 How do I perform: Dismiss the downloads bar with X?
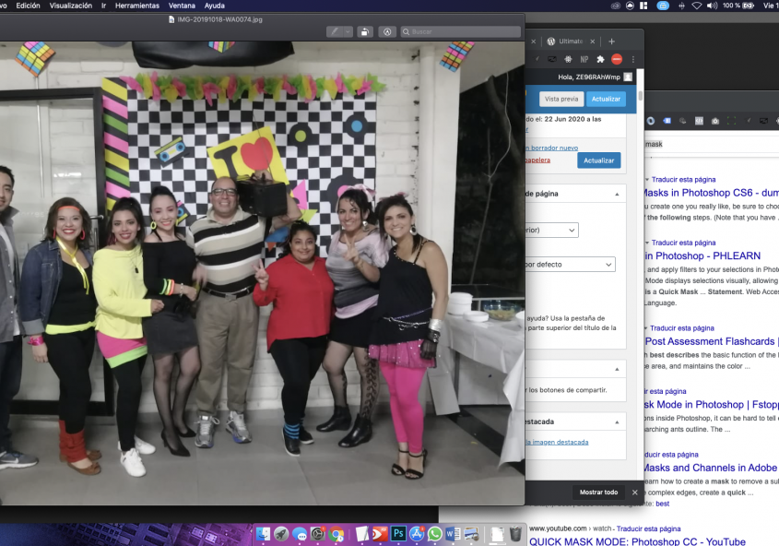click(x=634, y=493)
